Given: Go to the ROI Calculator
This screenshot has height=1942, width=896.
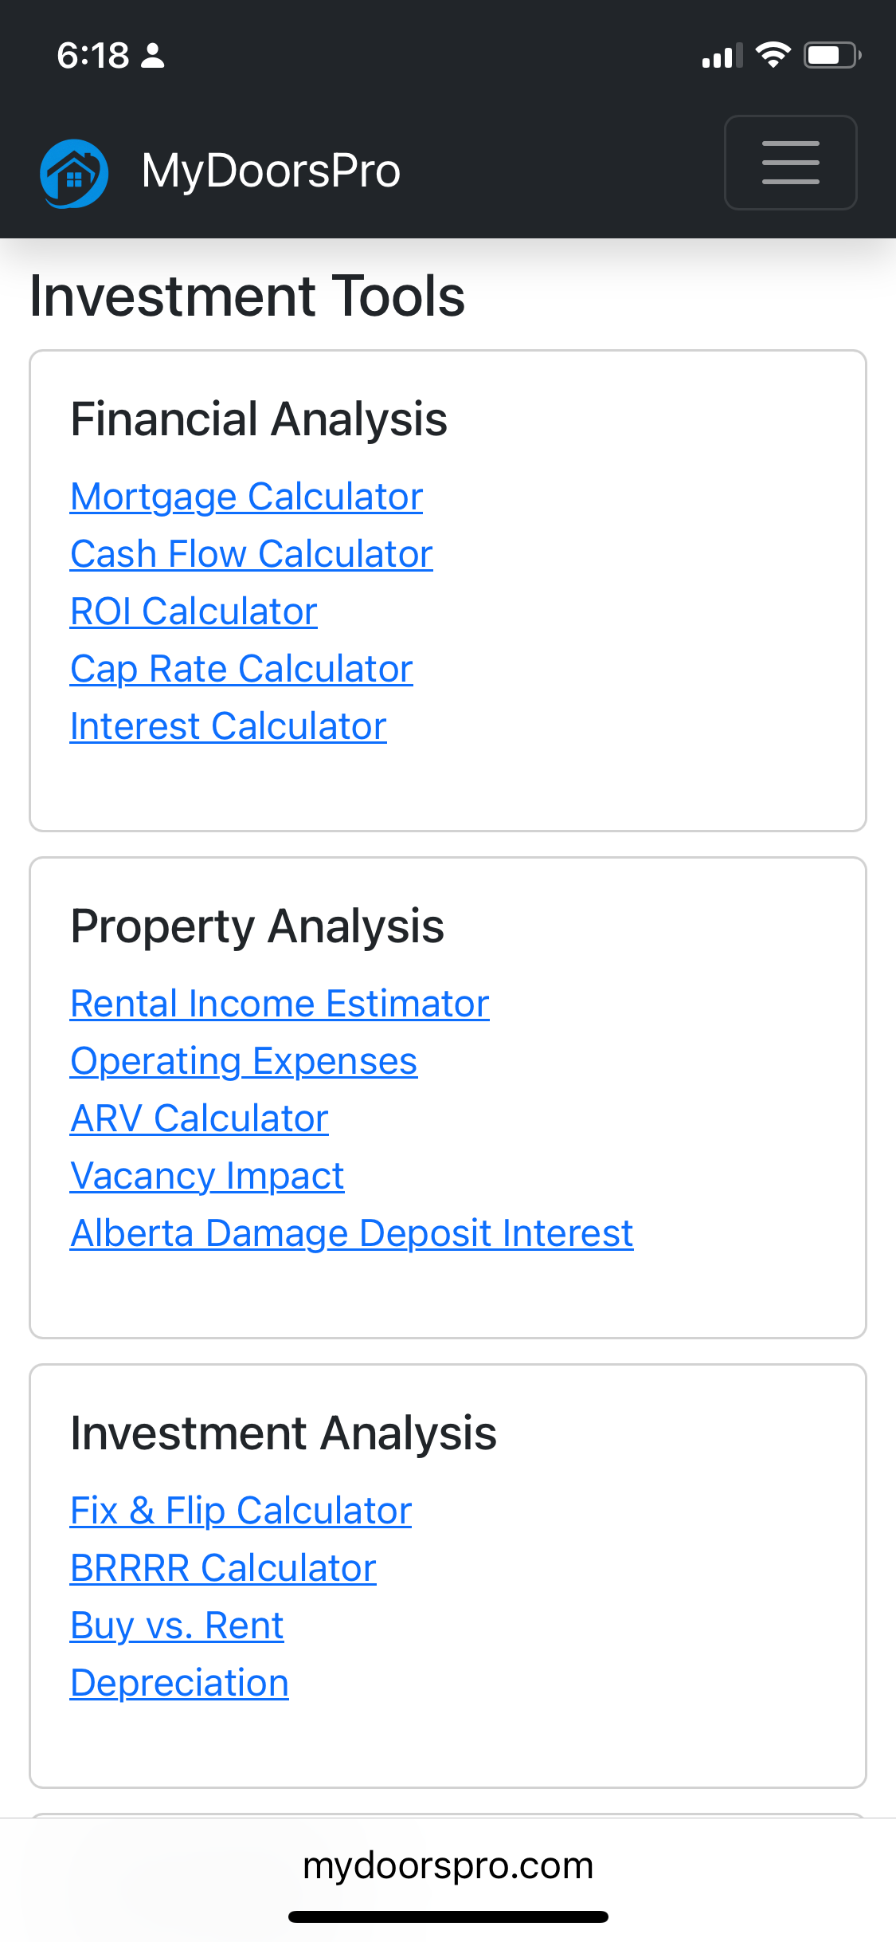Looking at the screenshot, I should pos(194,611).
